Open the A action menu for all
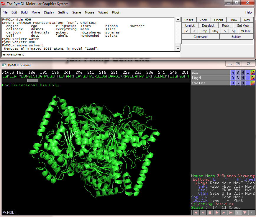 point(233,73)
